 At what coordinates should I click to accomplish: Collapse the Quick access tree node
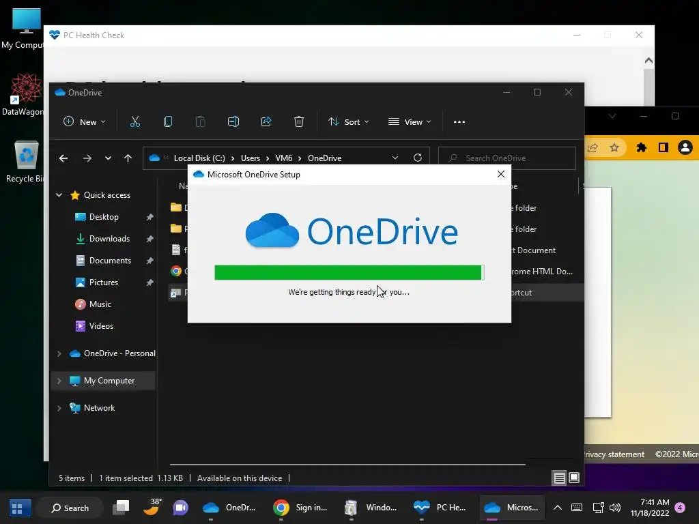point(59,194)
